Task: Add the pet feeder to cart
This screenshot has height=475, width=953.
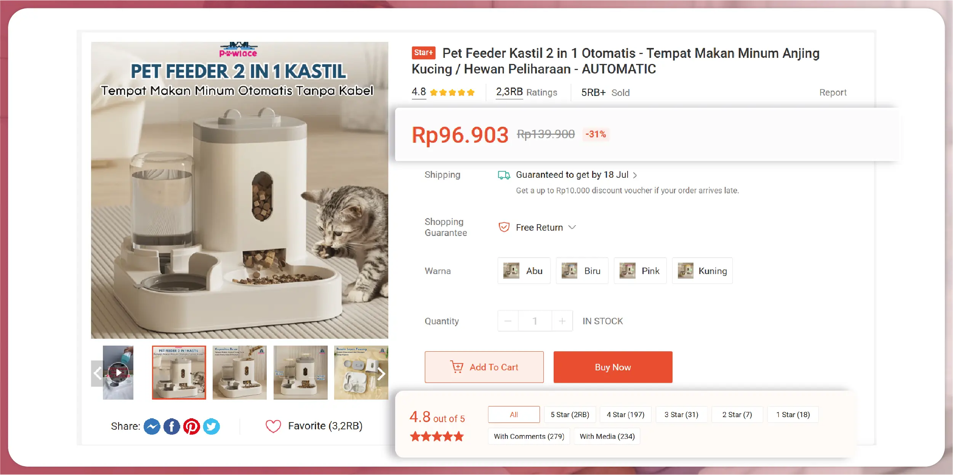Action: (x=484, y=367)
